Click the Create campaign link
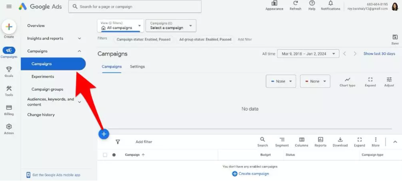402x183 pixels. pyautogui.click(x=250, y=174)
